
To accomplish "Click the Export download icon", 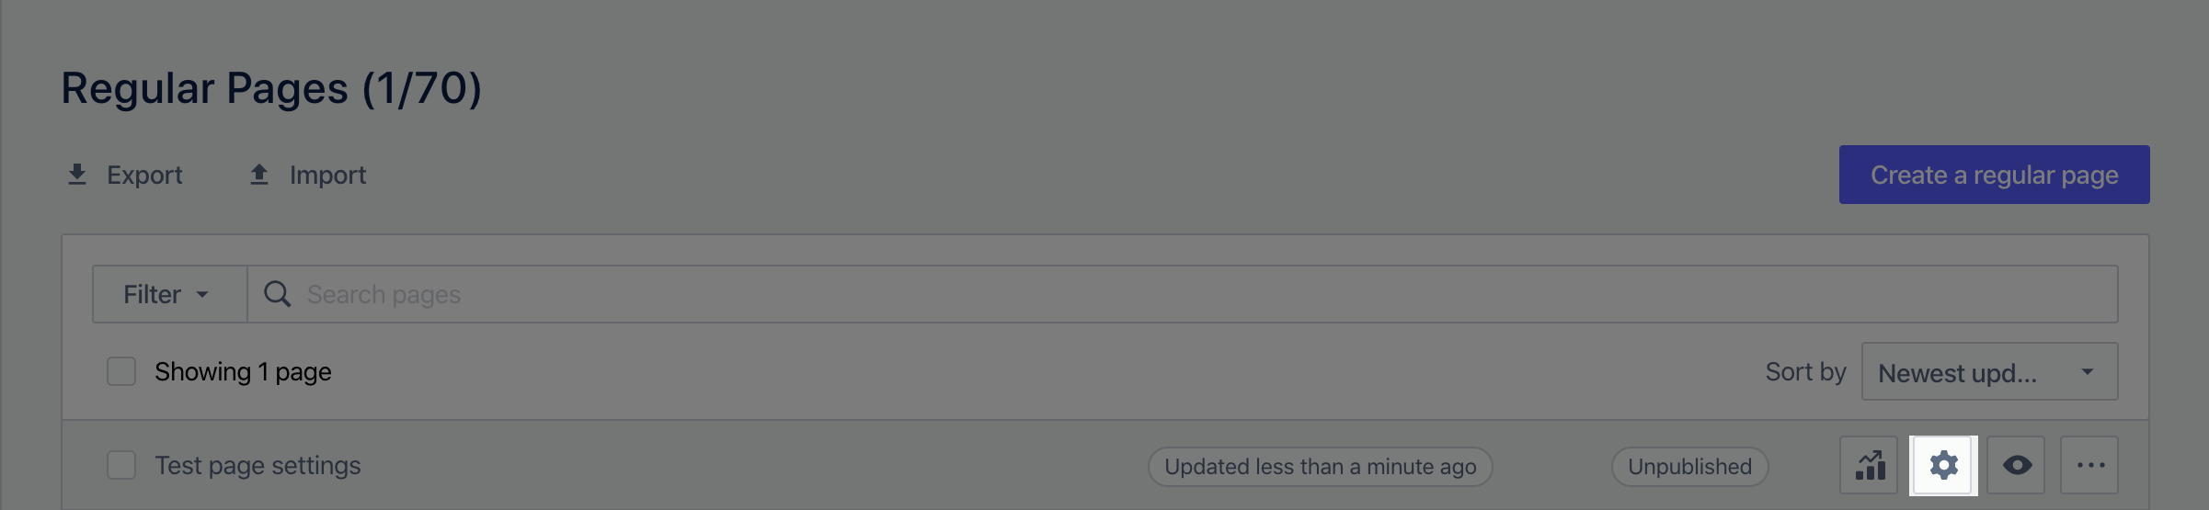I will [77, 175].
